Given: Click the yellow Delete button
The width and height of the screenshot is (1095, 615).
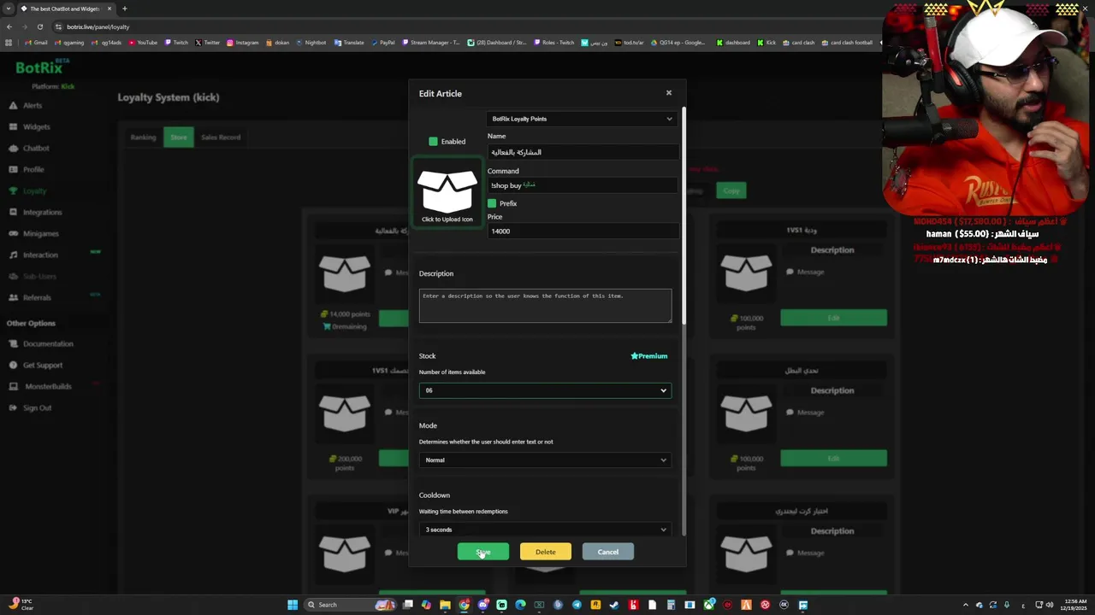Looking at the screenshot, I should (545, 552).
